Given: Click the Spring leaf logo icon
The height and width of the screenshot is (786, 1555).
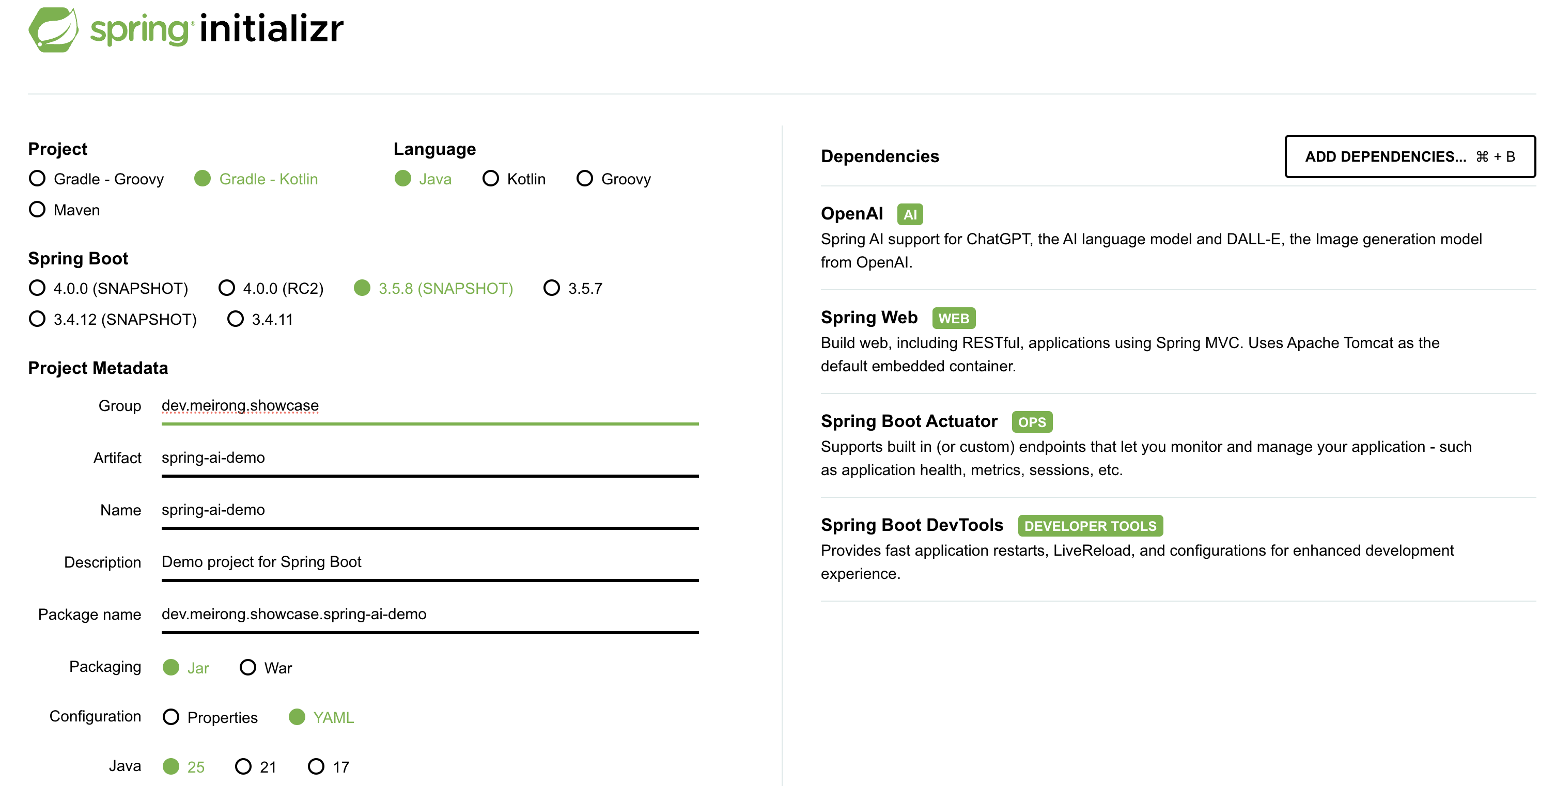Looking at the screenshot, I should click(53, 29).
